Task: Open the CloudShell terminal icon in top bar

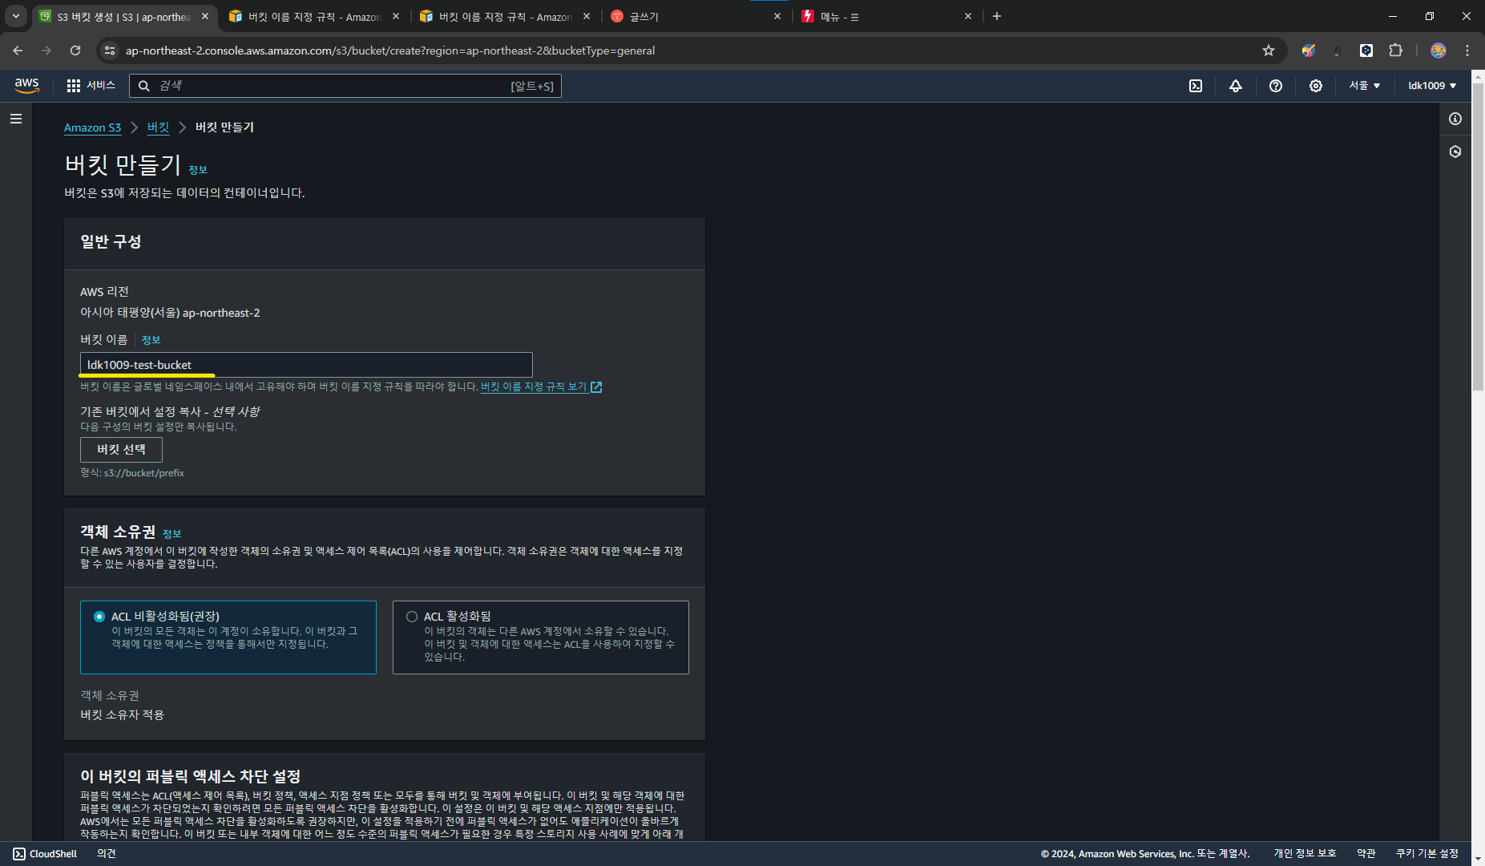Action: pos(1196,86)
